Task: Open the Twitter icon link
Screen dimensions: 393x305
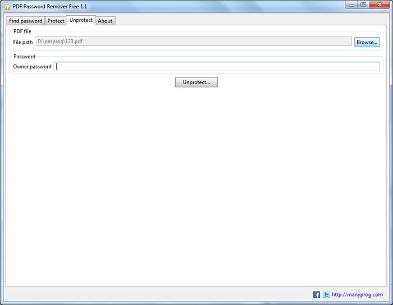Action: pos(326,294)
